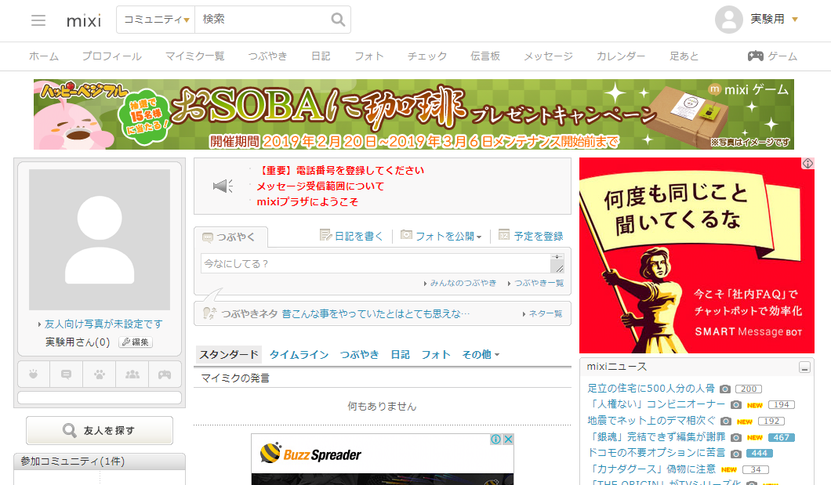Viewport: 831px width, 485px height.
Task: Open the プロフィール navigation item
Action: point(112,56)
